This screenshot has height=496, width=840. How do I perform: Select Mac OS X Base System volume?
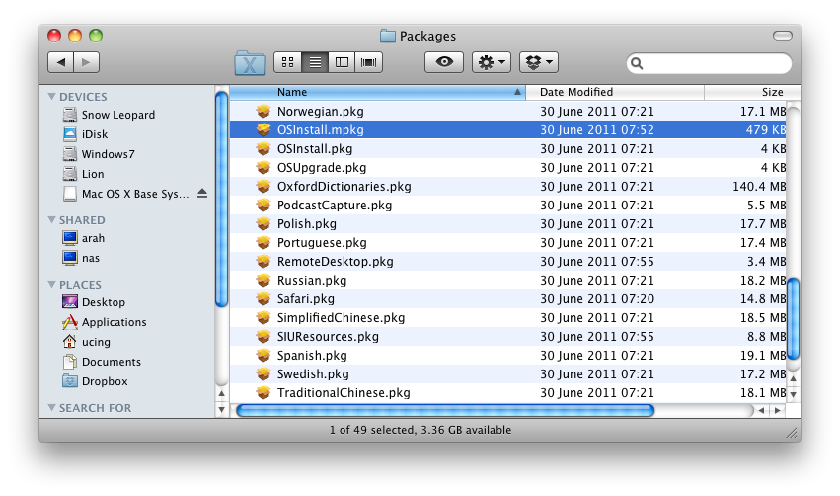point(126,194)
